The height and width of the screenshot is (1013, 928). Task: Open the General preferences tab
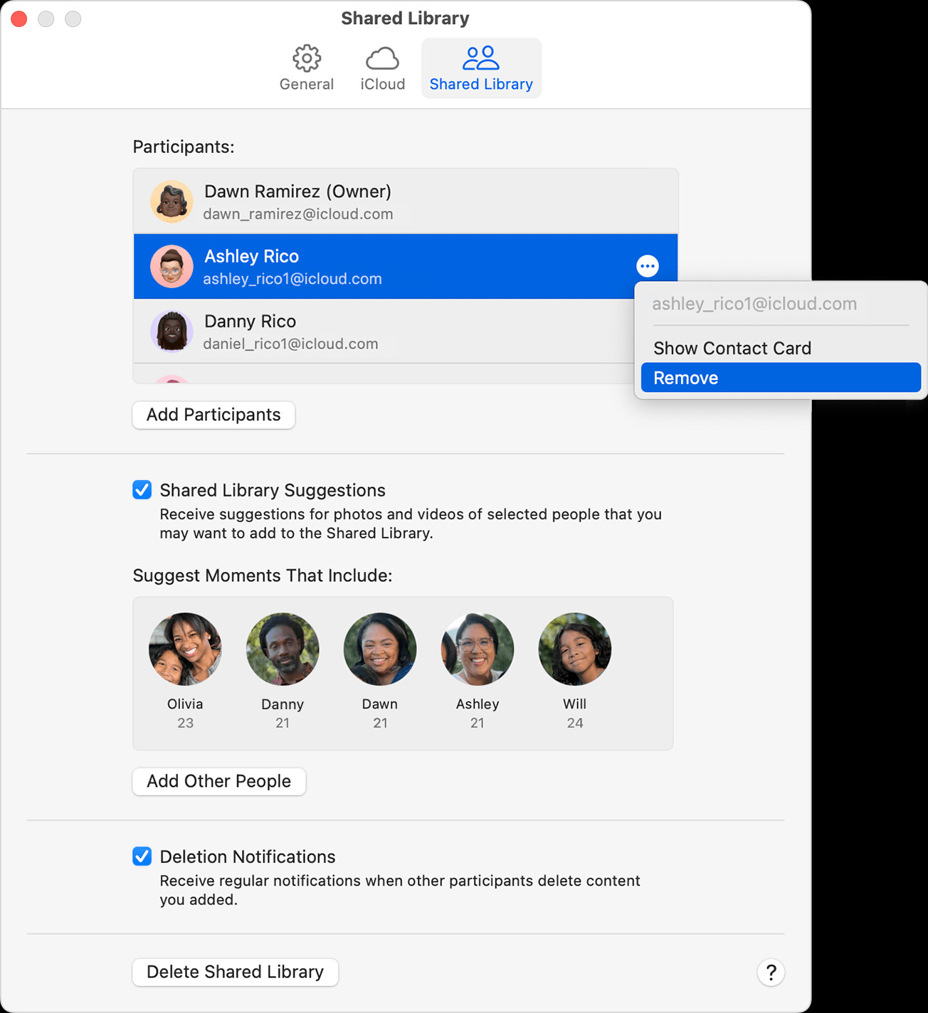(x=306, y=68)
